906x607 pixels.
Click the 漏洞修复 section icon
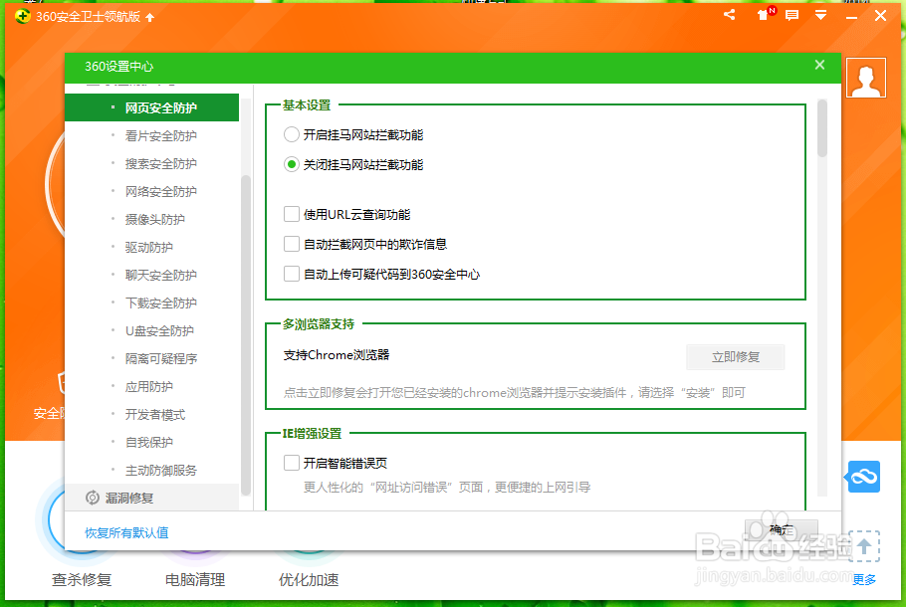click(93, 498)
